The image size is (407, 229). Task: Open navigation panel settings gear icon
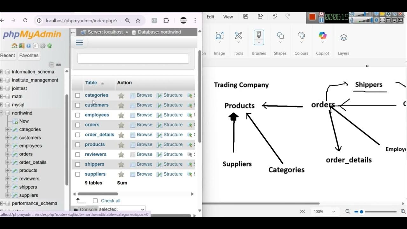pyautogui.click(x=43, y=46)
